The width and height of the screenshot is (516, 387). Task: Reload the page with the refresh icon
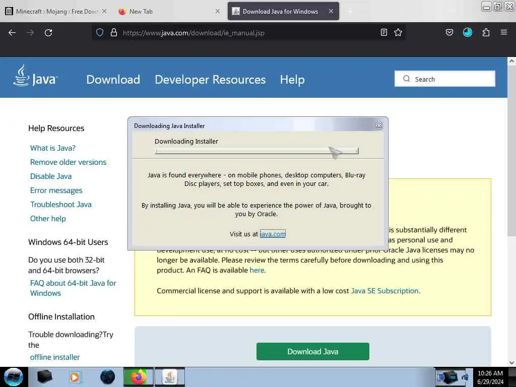coord(48,33)
